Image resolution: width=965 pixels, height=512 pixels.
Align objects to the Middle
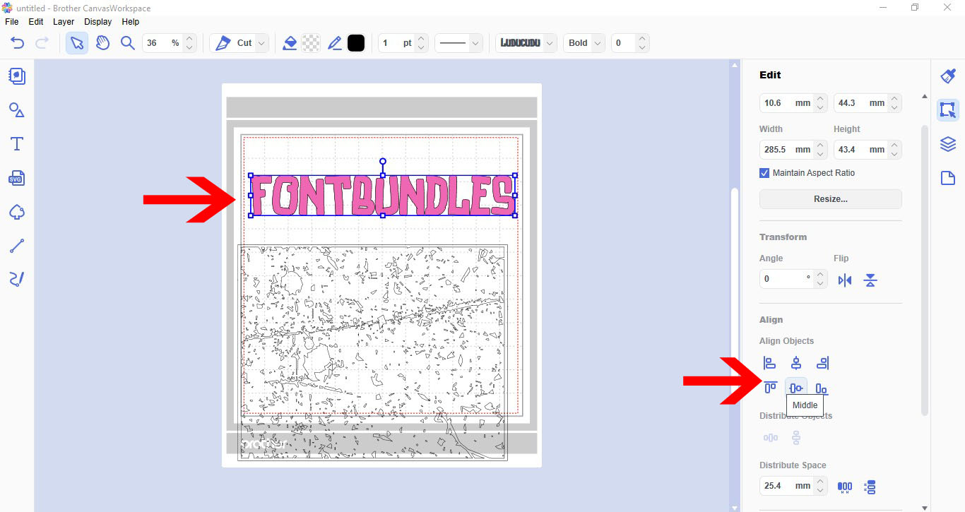pyautogui.click(x=796, y=388)
